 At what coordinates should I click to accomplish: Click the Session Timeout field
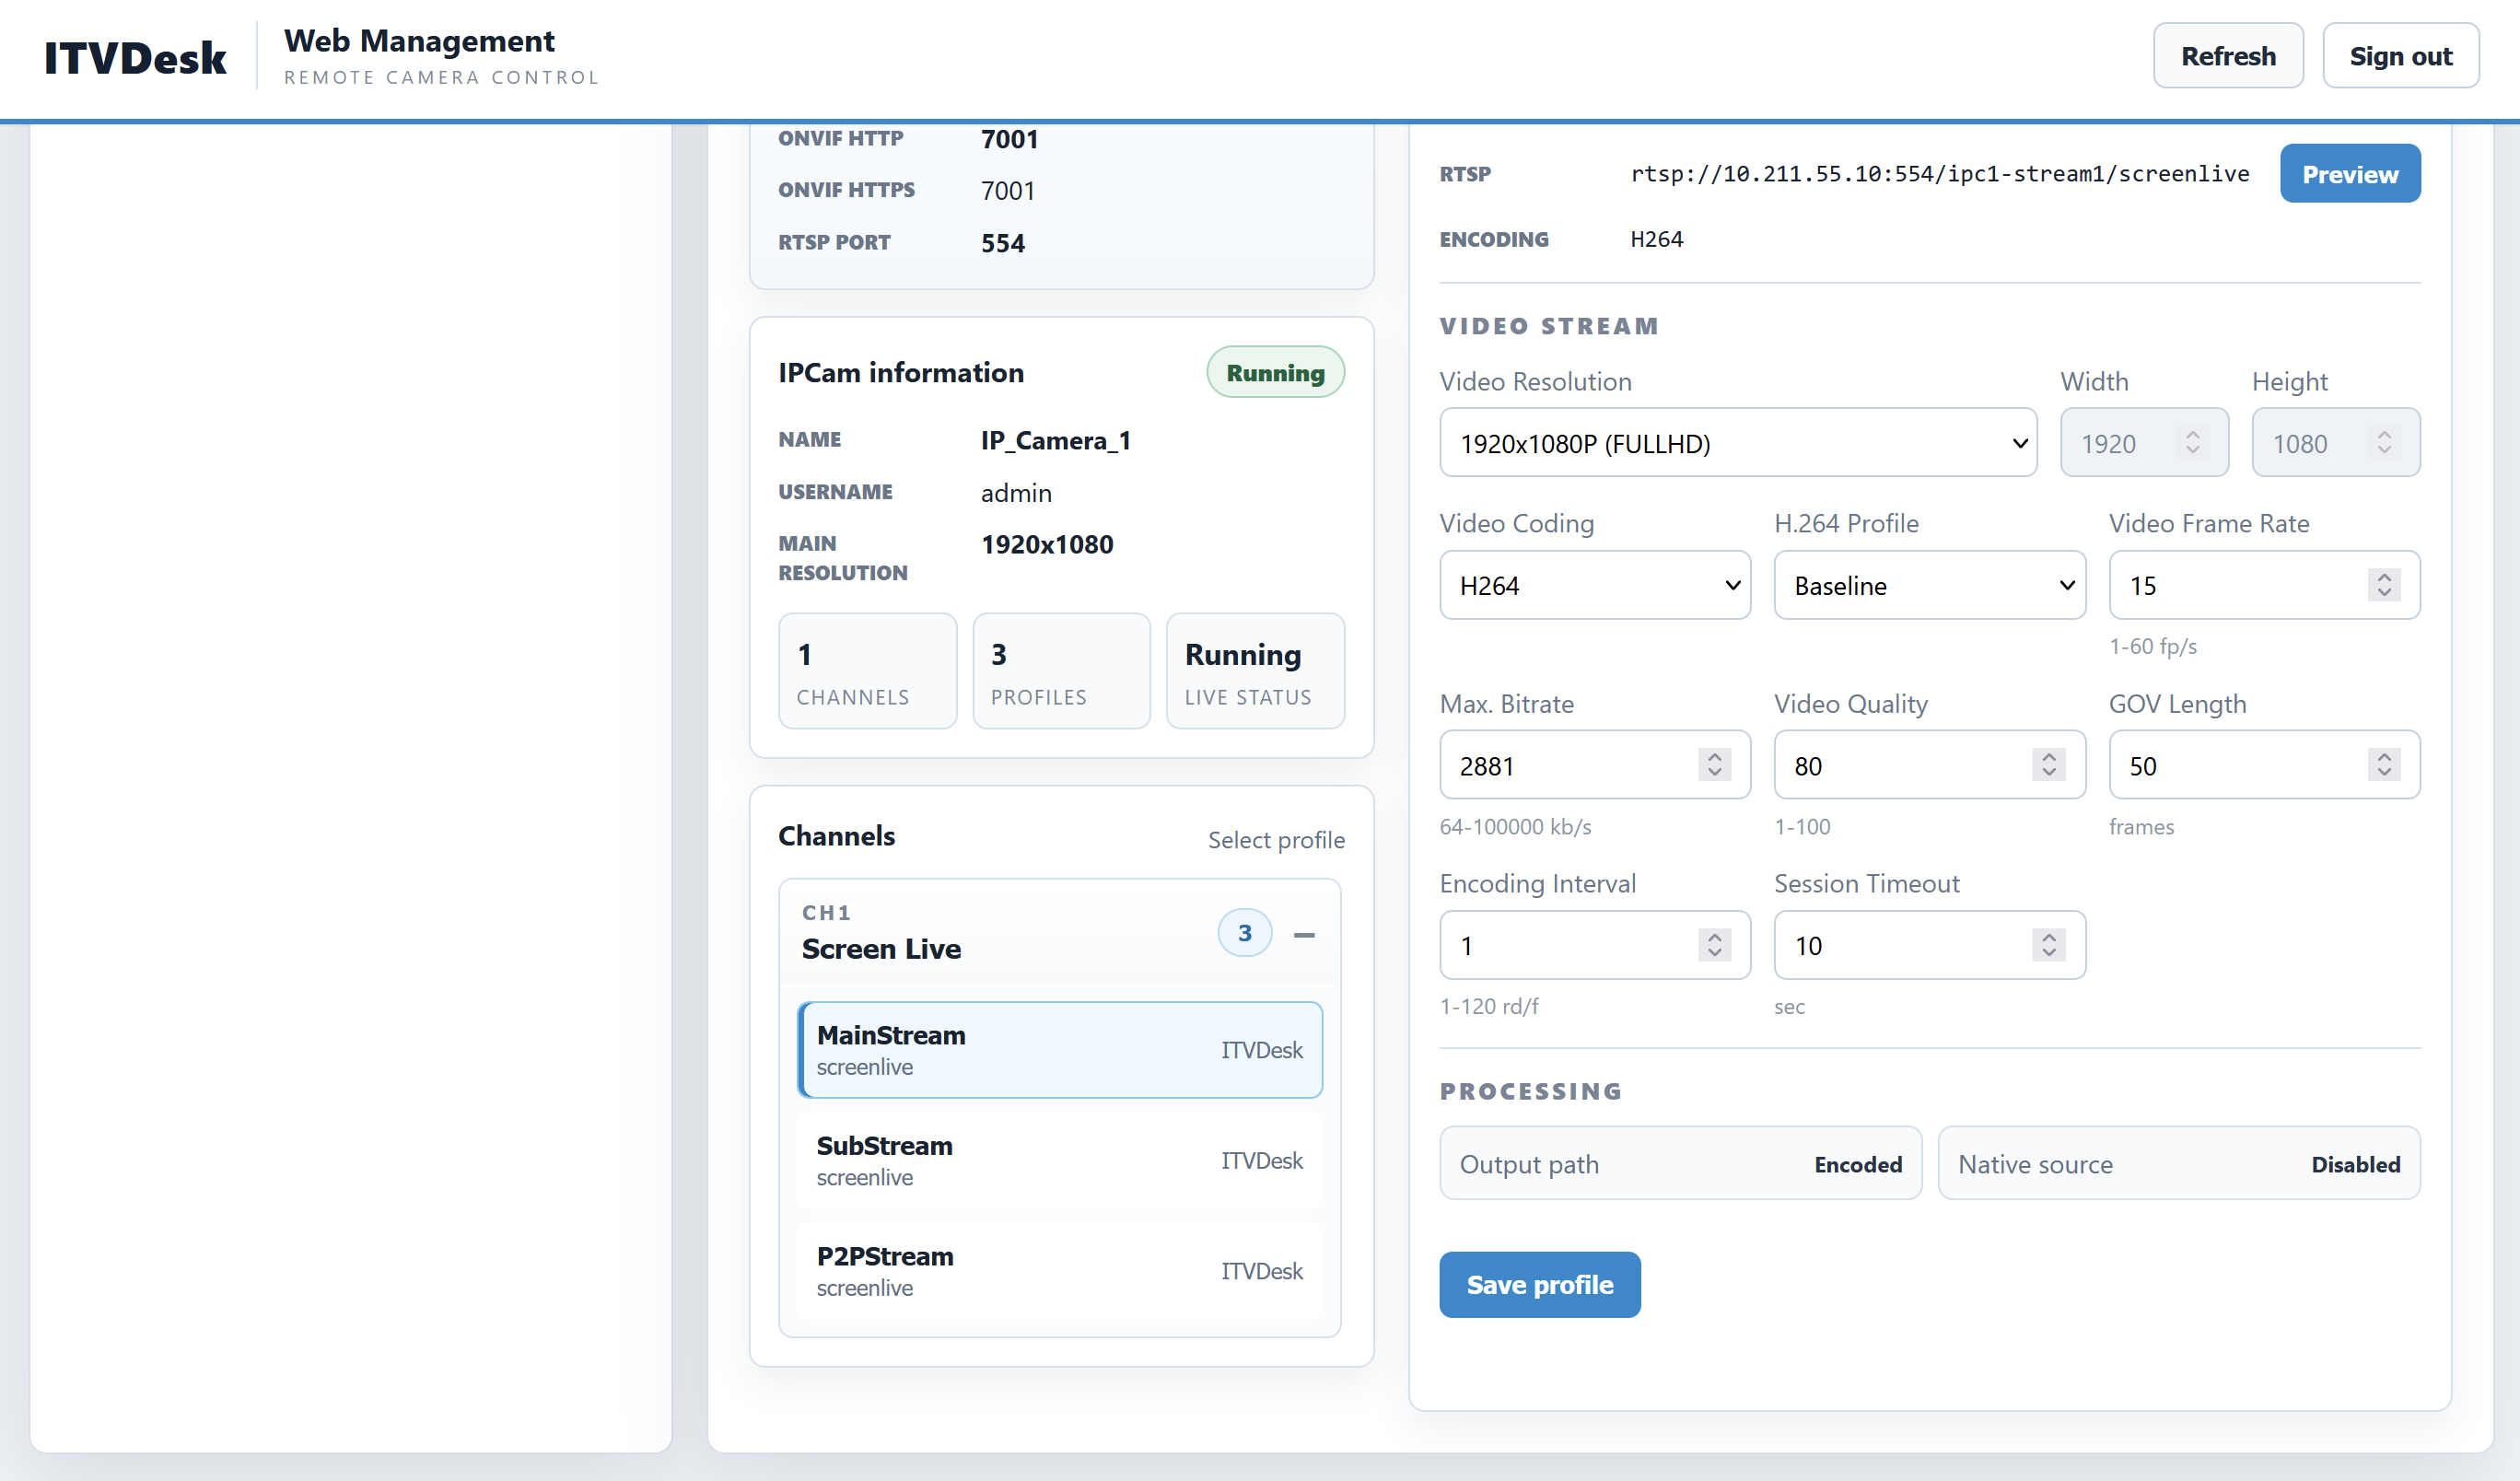pyautogui.click(x=1929, y=945)
